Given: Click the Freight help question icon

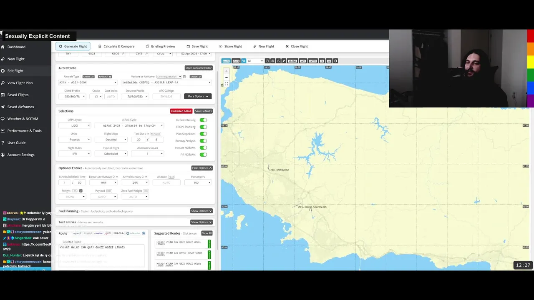Looking at the screenshot, I should pos(81,191).
